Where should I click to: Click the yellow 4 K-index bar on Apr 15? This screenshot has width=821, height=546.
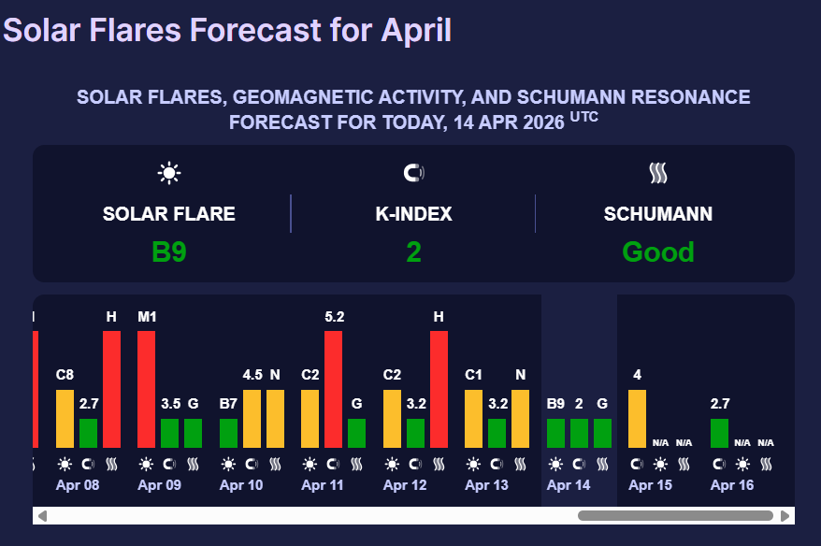pos(637,419)
